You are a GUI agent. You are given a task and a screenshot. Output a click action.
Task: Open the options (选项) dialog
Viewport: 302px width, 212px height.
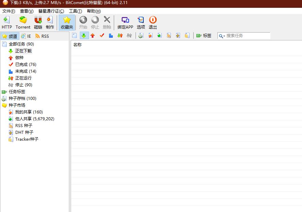(141, 22)
